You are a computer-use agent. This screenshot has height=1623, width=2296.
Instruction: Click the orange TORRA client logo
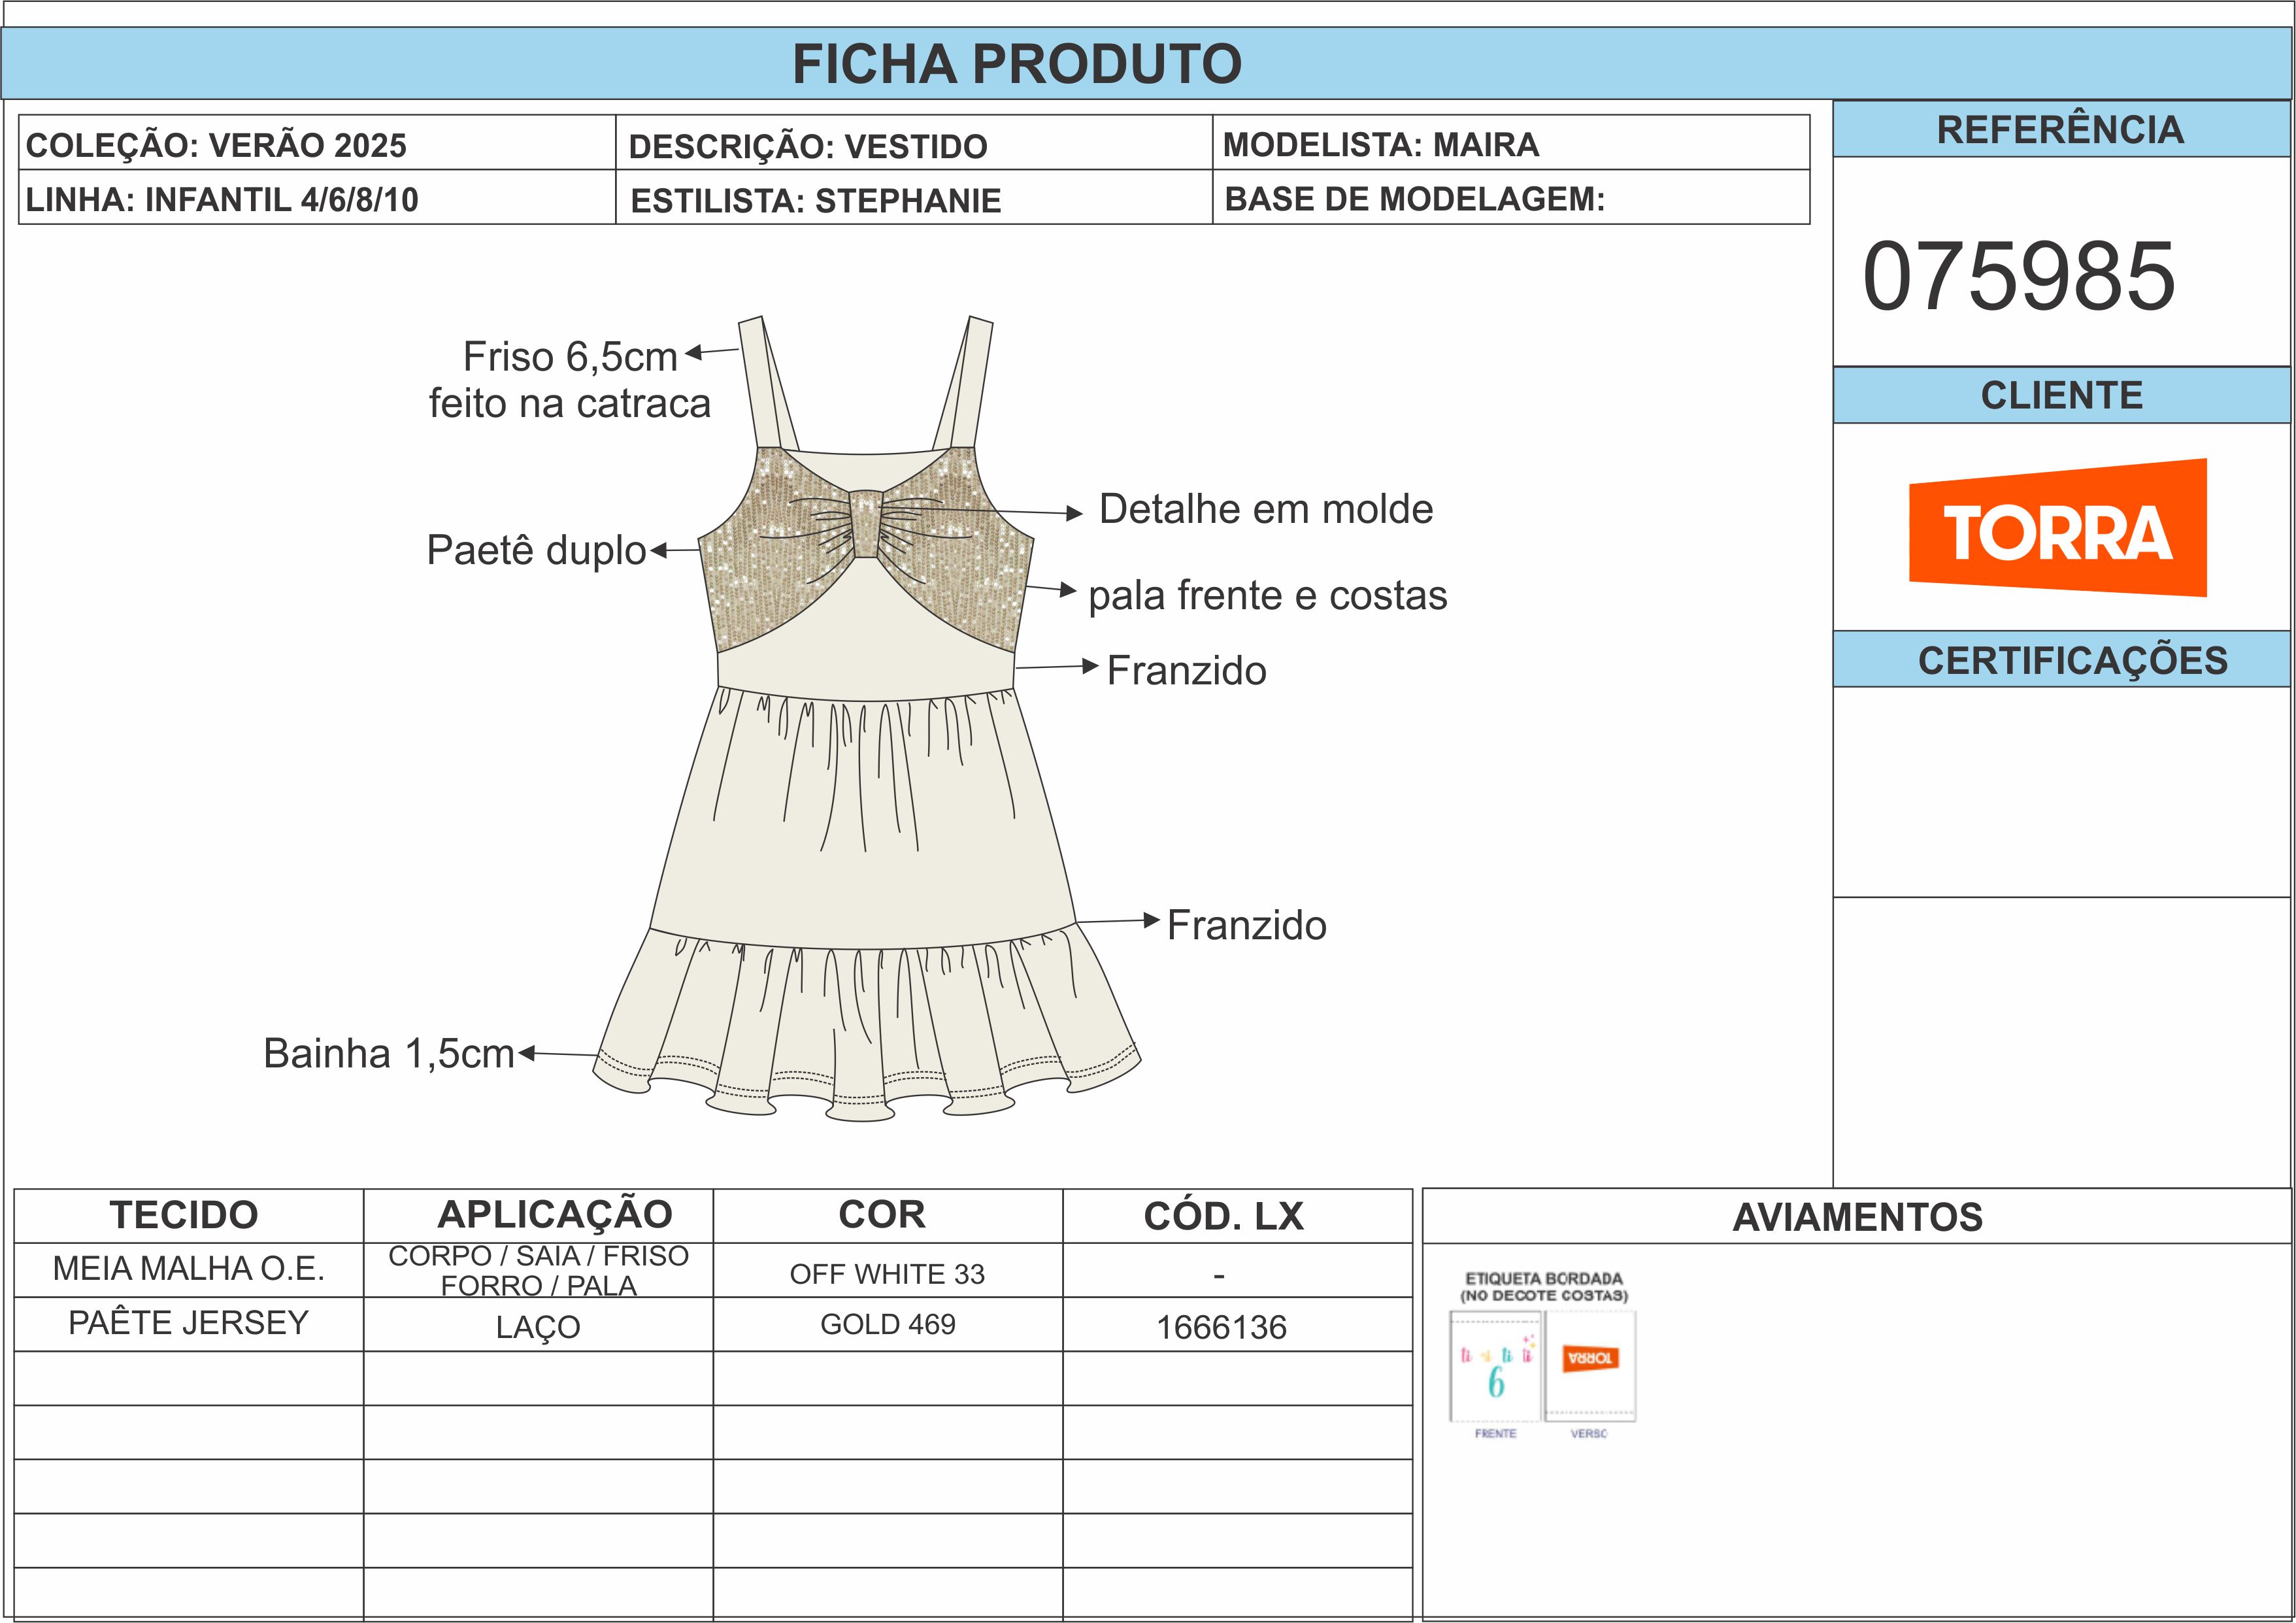(x=2057, y=528)
